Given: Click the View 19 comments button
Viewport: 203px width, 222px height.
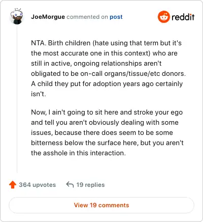Looking at the screenshot, I should pyautogui.click(x=101, y=205).
